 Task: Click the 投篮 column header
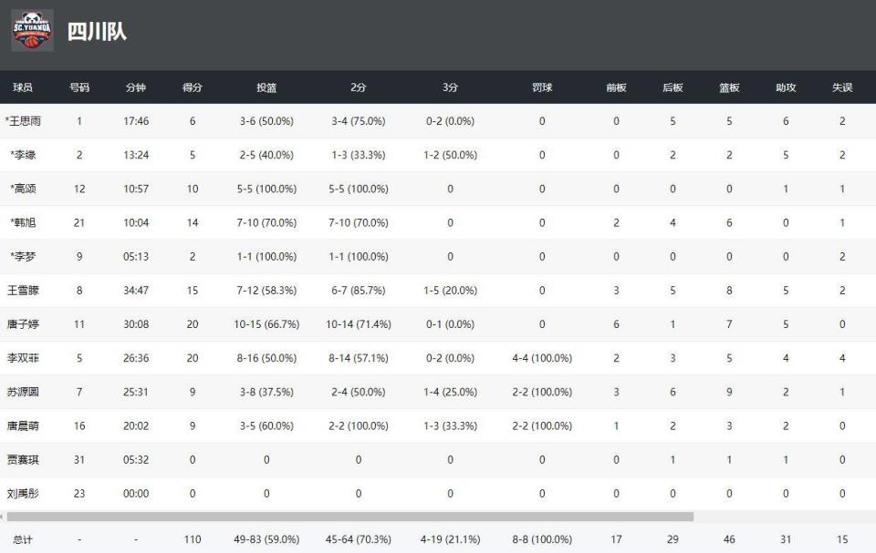[x=266, y=87]
